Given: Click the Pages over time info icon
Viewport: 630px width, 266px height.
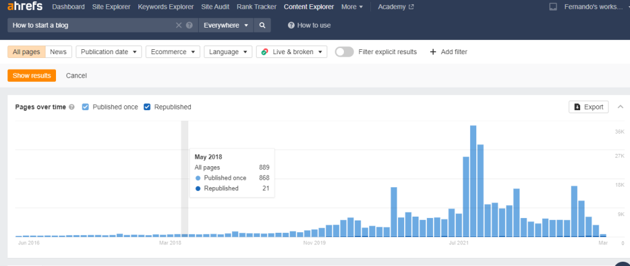Looking at the screenshot, I should [x=71, y=107].
